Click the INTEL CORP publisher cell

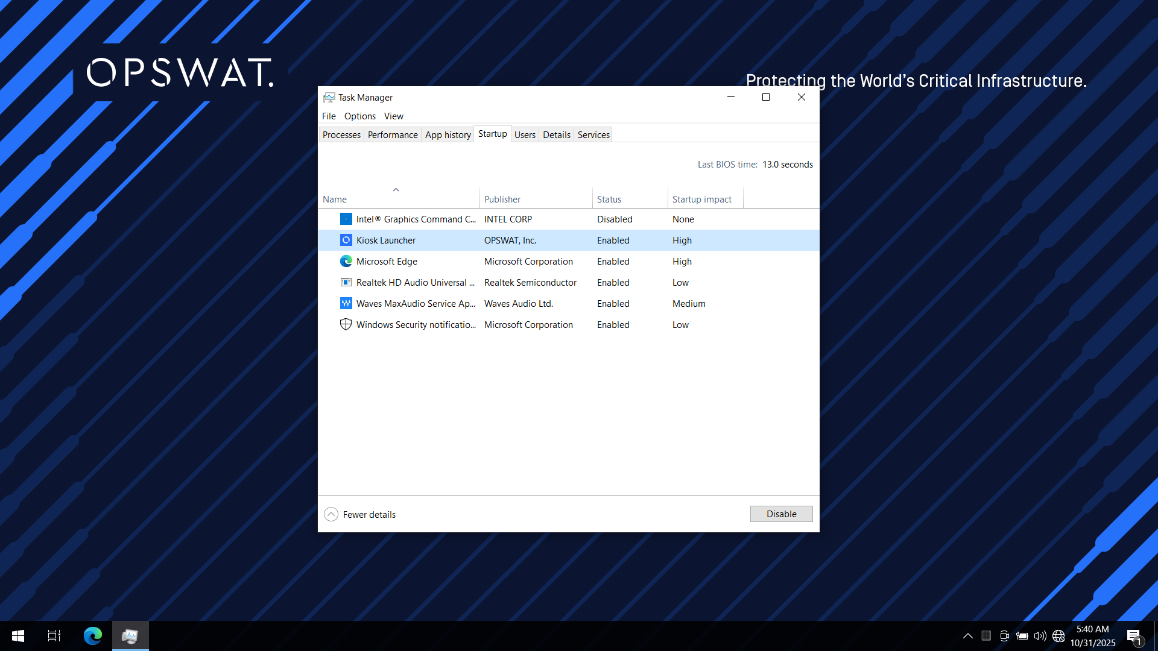[x=508, y=219]
